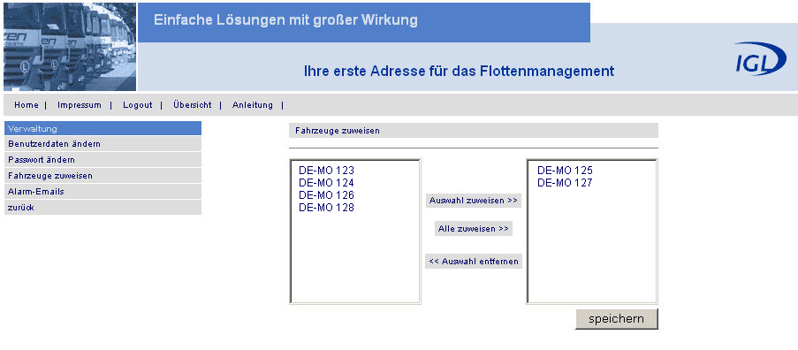This screenshot has width=798, height=350.
Task: Select DE-MO 127 in assigned list
Action: [565, 183]
